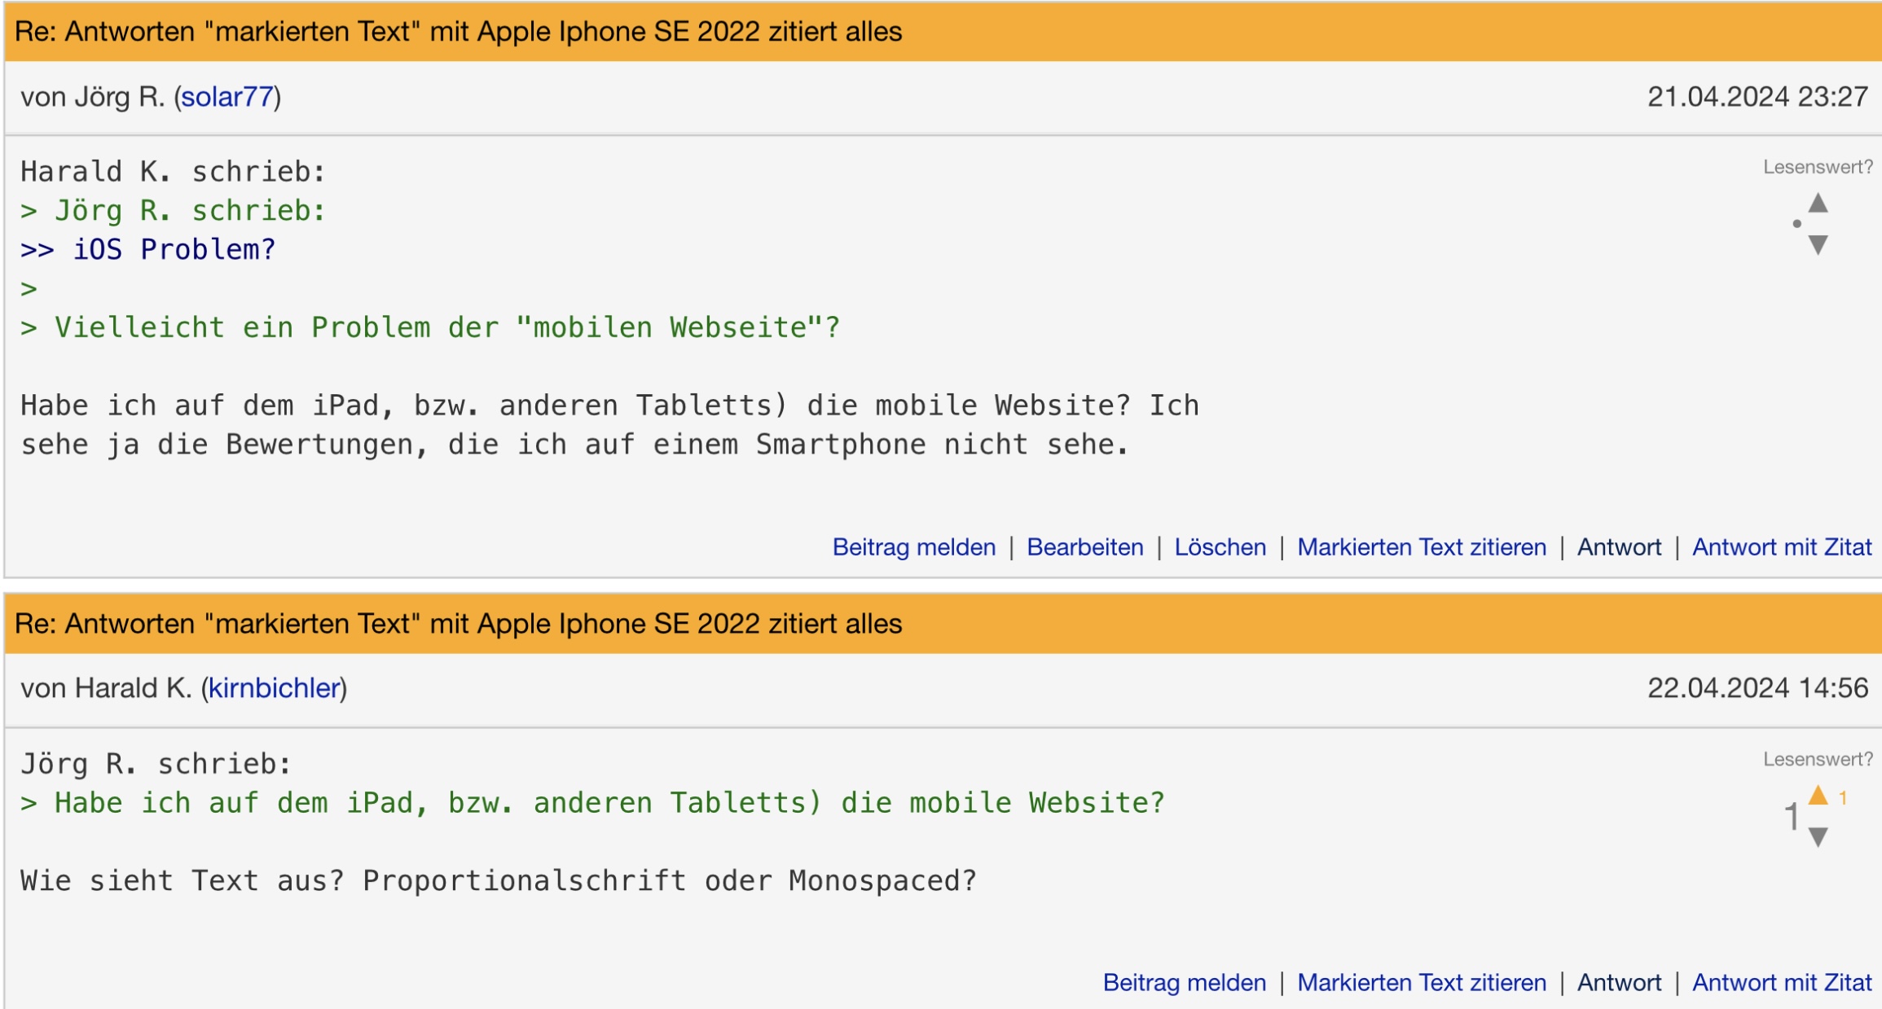Click the orange title bar of the 22.04.2024 post
The width and height of the screenshot is (1882, 1009).
tap(943, 624)
